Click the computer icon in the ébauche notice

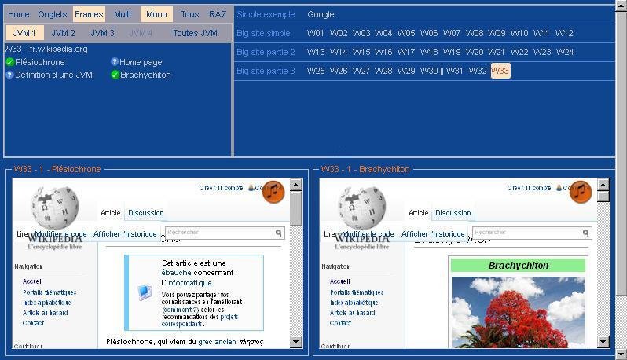point(145,292)
